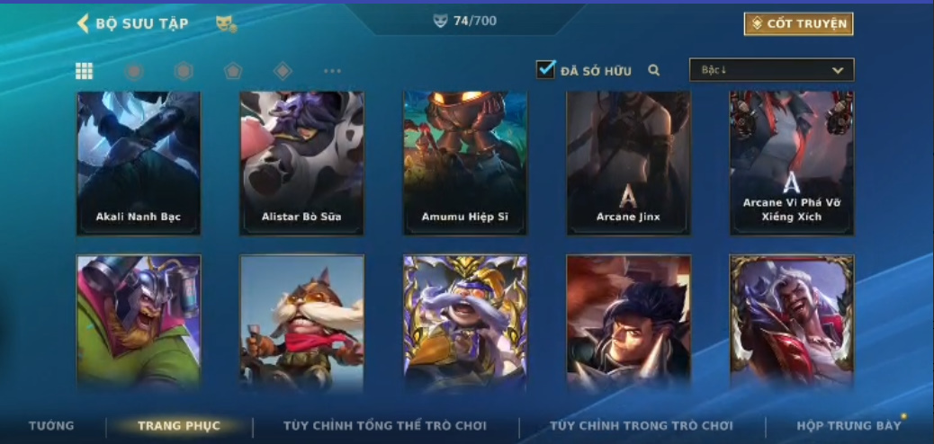Select the Arcane Jinx skin card

[x=628, y=163]
